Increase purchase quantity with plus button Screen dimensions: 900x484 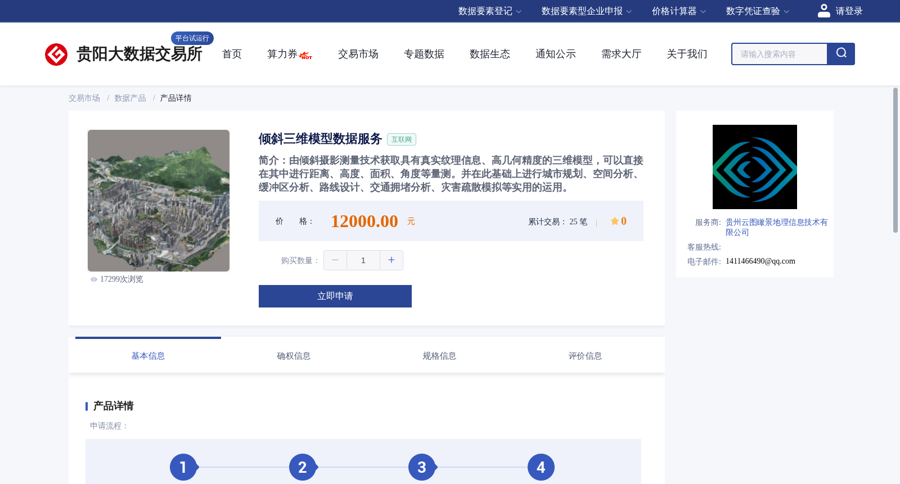[391, 260]
